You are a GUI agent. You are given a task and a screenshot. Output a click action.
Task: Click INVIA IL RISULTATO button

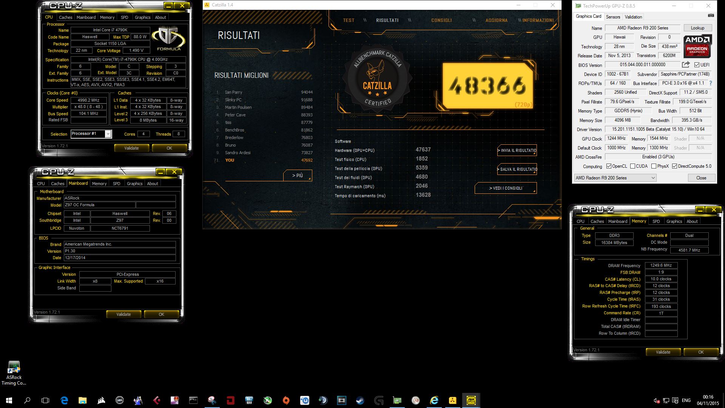pos(517,150)
